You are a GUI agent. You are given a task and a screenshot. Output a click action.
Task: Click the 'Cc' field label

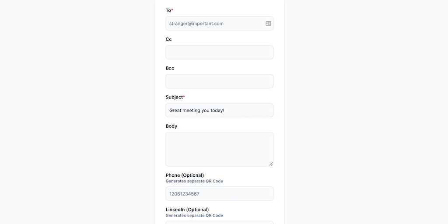point(168,39)
